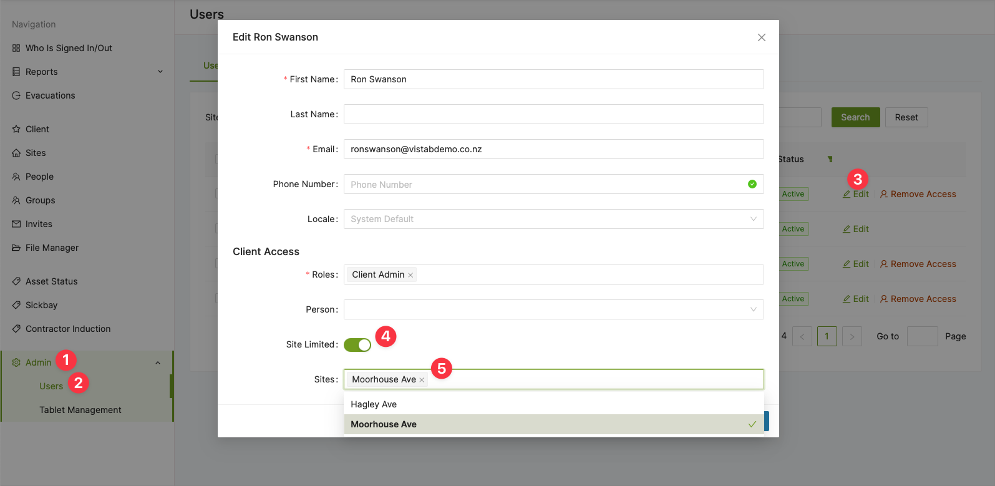Open the Person dropdown
The image size is (995, 486).
(x=553, y=309)
